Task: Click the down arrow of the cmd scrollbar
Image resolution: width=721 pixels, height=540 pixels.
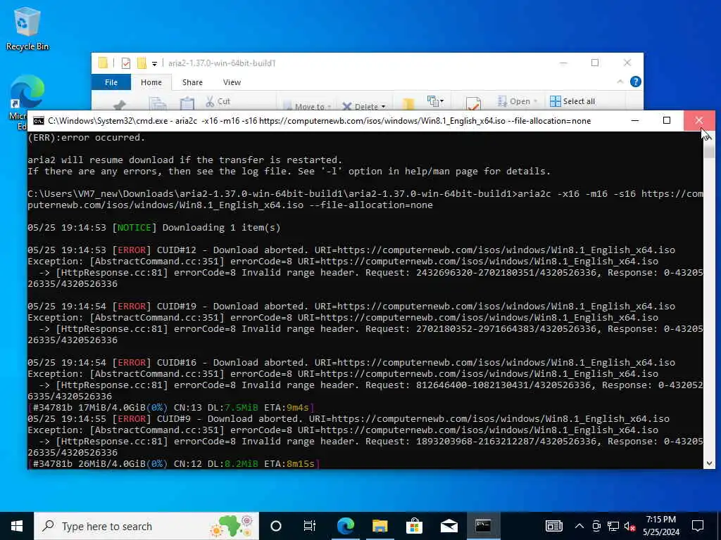Action: (x=709, y=464)
